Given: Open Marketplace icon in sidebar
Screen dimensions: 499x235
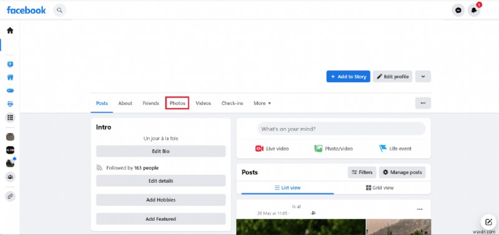Looking at the screenshot, I should (x=10, y=77).
